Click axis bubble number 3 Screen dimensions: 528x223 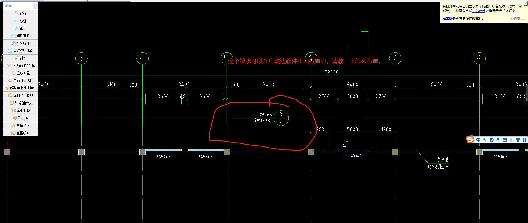point(81,58)
